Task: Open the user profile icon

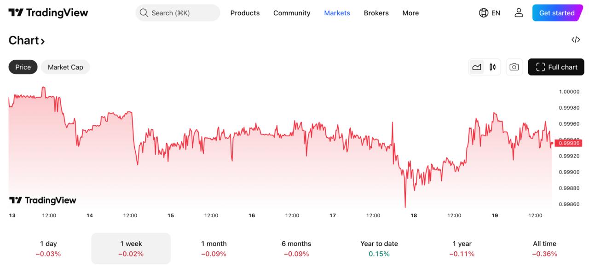Action: pos(519,13)
